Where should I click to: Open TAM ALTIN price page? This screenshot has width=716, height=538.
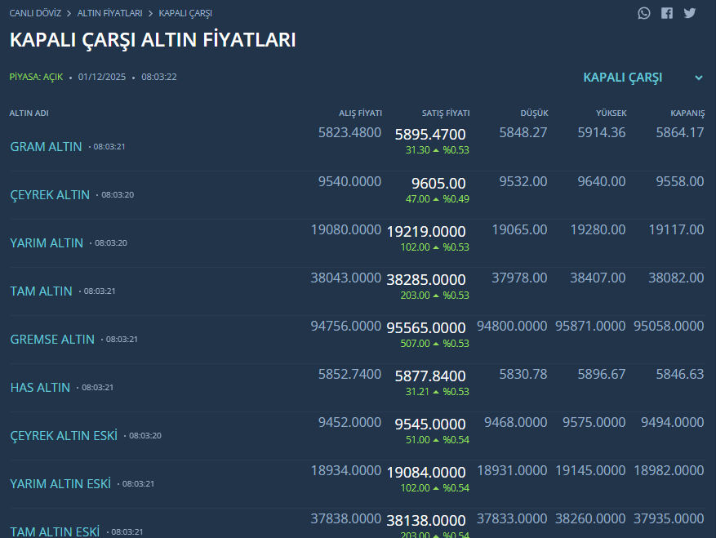point(41,291)
